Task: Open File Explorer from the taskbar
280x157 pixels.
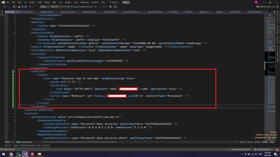Action: coord(39,154)
